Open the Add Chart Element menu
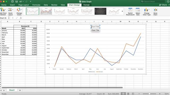The width and height of the screenshot is (170, 95). tap(3, 12)
